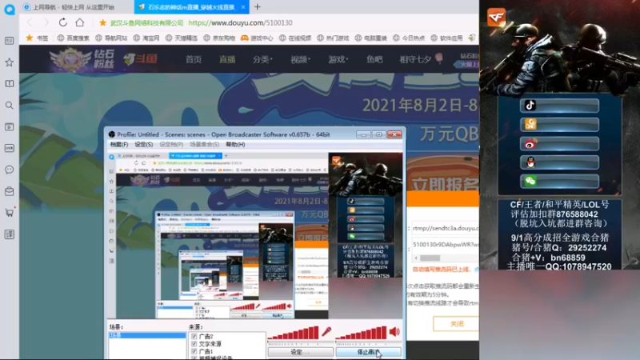Open the 百度搜索 bookmark
The height and width of the screenshot is (360, 640).
coord(74,38)
